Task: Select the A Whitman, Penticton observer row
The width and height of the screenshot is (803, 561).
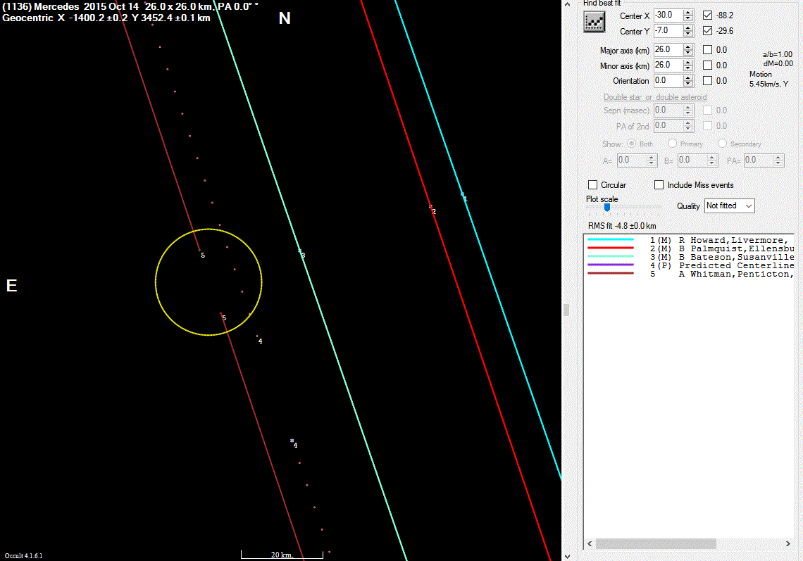Action: [x=689, y=275]
